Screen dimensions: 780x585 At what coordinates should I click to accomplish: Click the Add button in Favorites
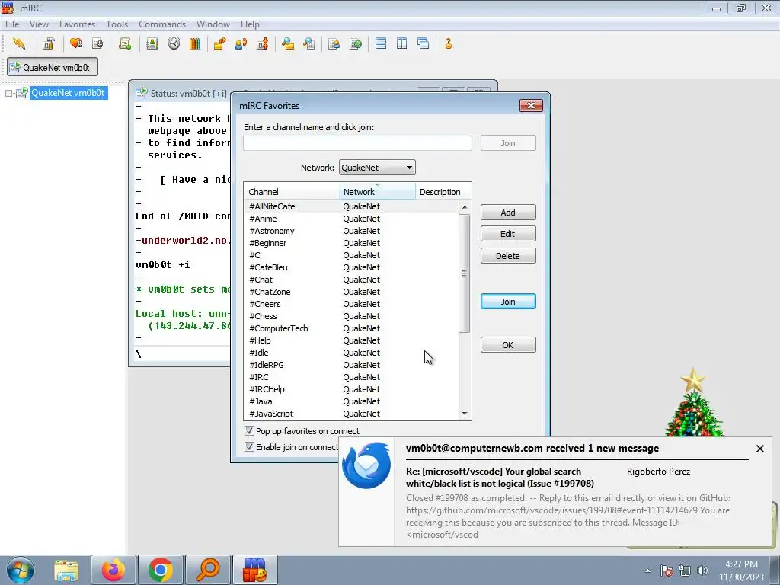click(508, 213)
